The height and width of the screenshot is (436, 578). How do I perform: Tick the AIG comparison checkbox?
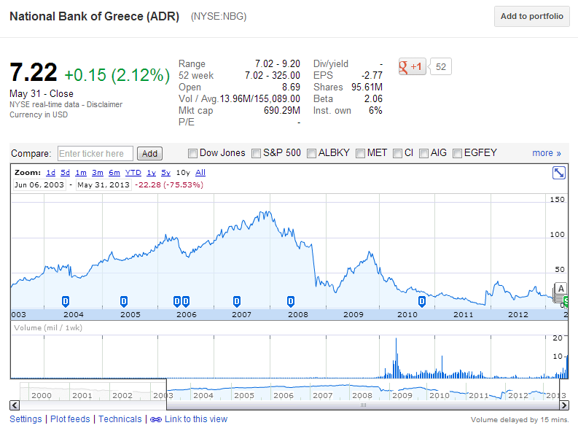[424, 153]
